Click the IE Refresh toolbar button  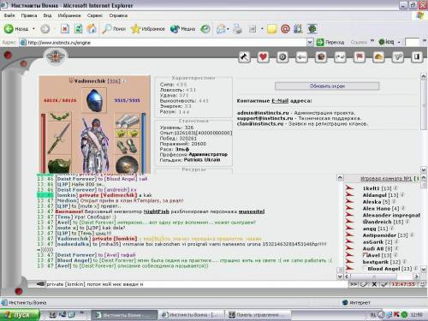[78, 28]
